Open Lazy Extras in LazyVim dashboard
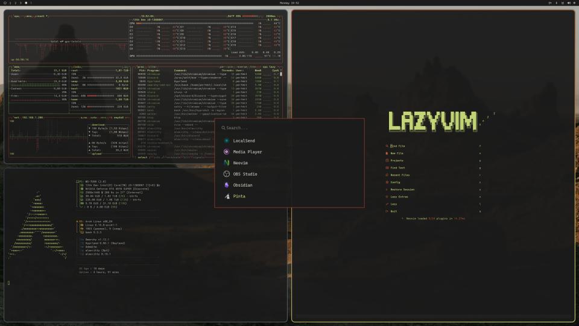579x326 pixels. click(433, 197)
